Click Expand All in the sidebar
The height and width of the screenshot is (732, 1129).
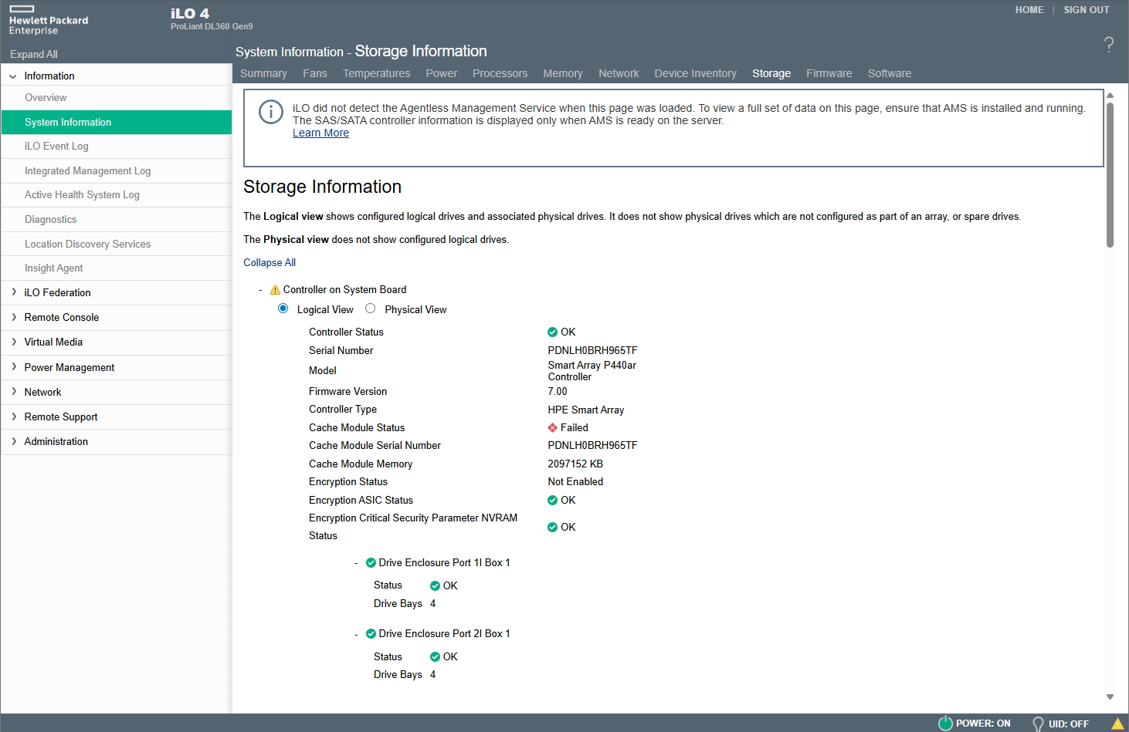pos(34,54)
